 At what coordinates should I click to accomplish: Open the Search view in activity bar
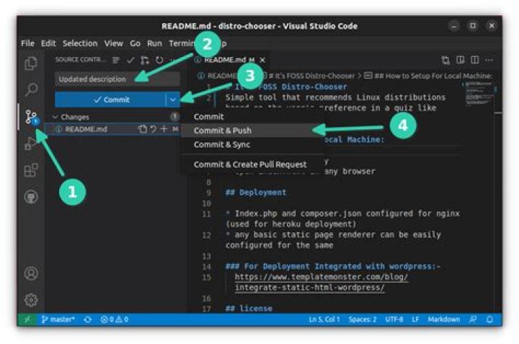31,89
